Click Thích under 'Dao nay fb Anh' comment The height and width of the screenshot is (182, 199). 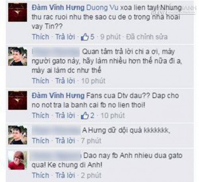pos(41,175)
